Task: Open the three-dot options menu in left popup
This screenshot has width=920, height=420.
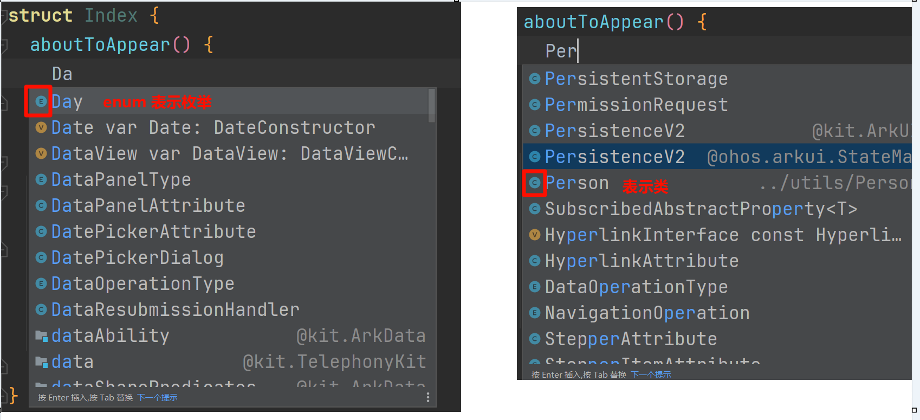Action: coord(428,398)
